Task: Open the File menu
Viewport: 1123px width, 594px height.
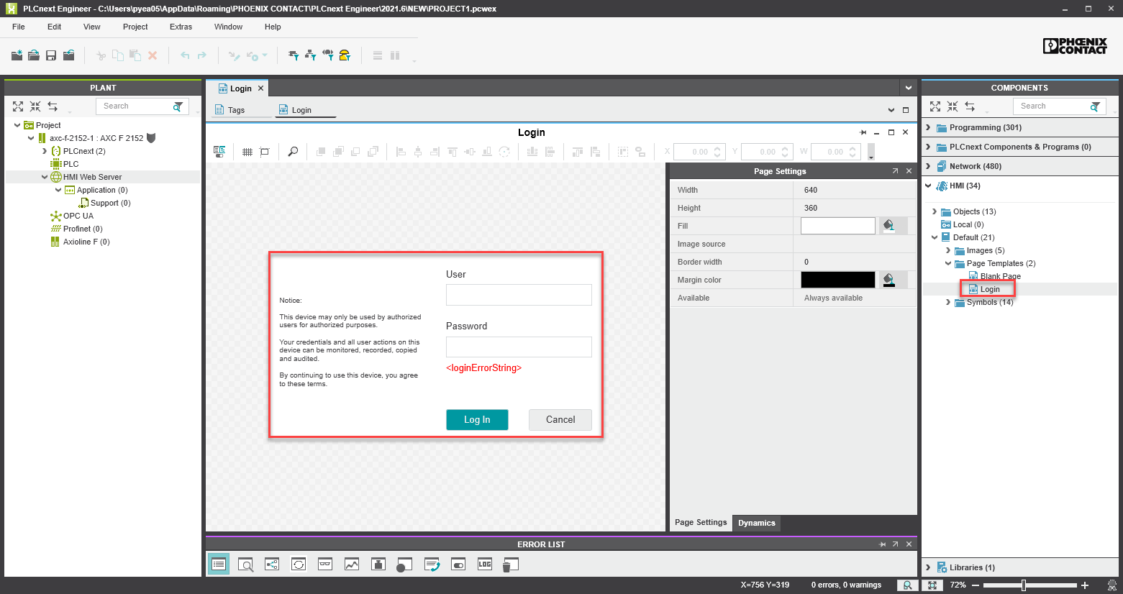Action: click(19, 27)
